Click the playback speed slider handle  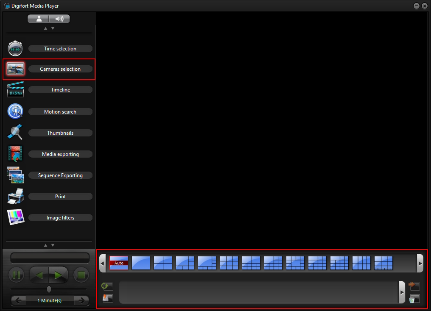[x=49, y=289]
